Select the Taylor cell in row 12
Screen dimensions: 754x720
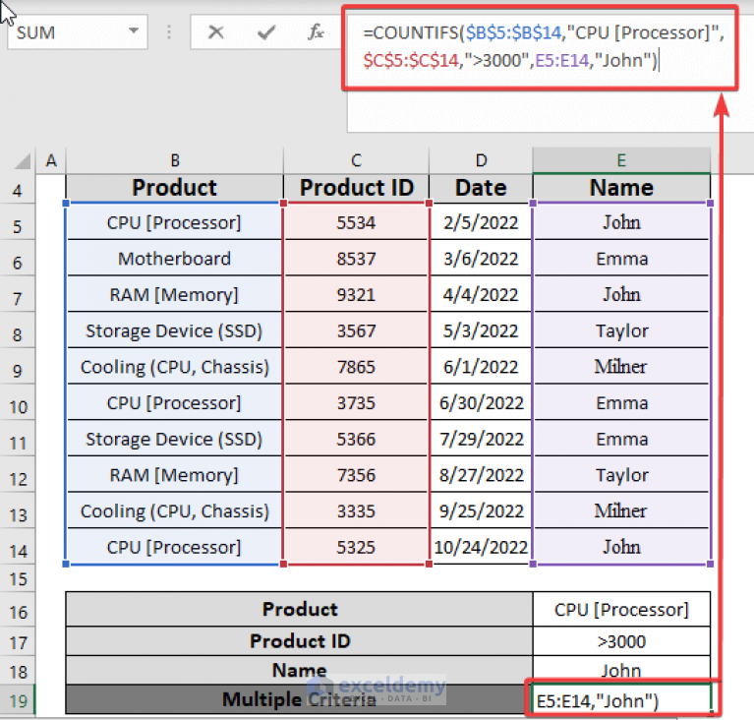[x=621, y=475]
